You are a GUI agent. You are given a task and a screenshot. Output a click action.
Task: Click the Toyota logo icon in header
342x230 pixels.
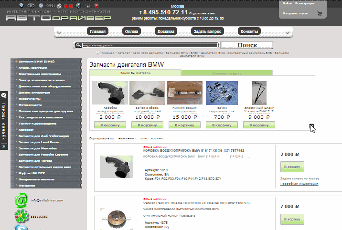[31, 6]
